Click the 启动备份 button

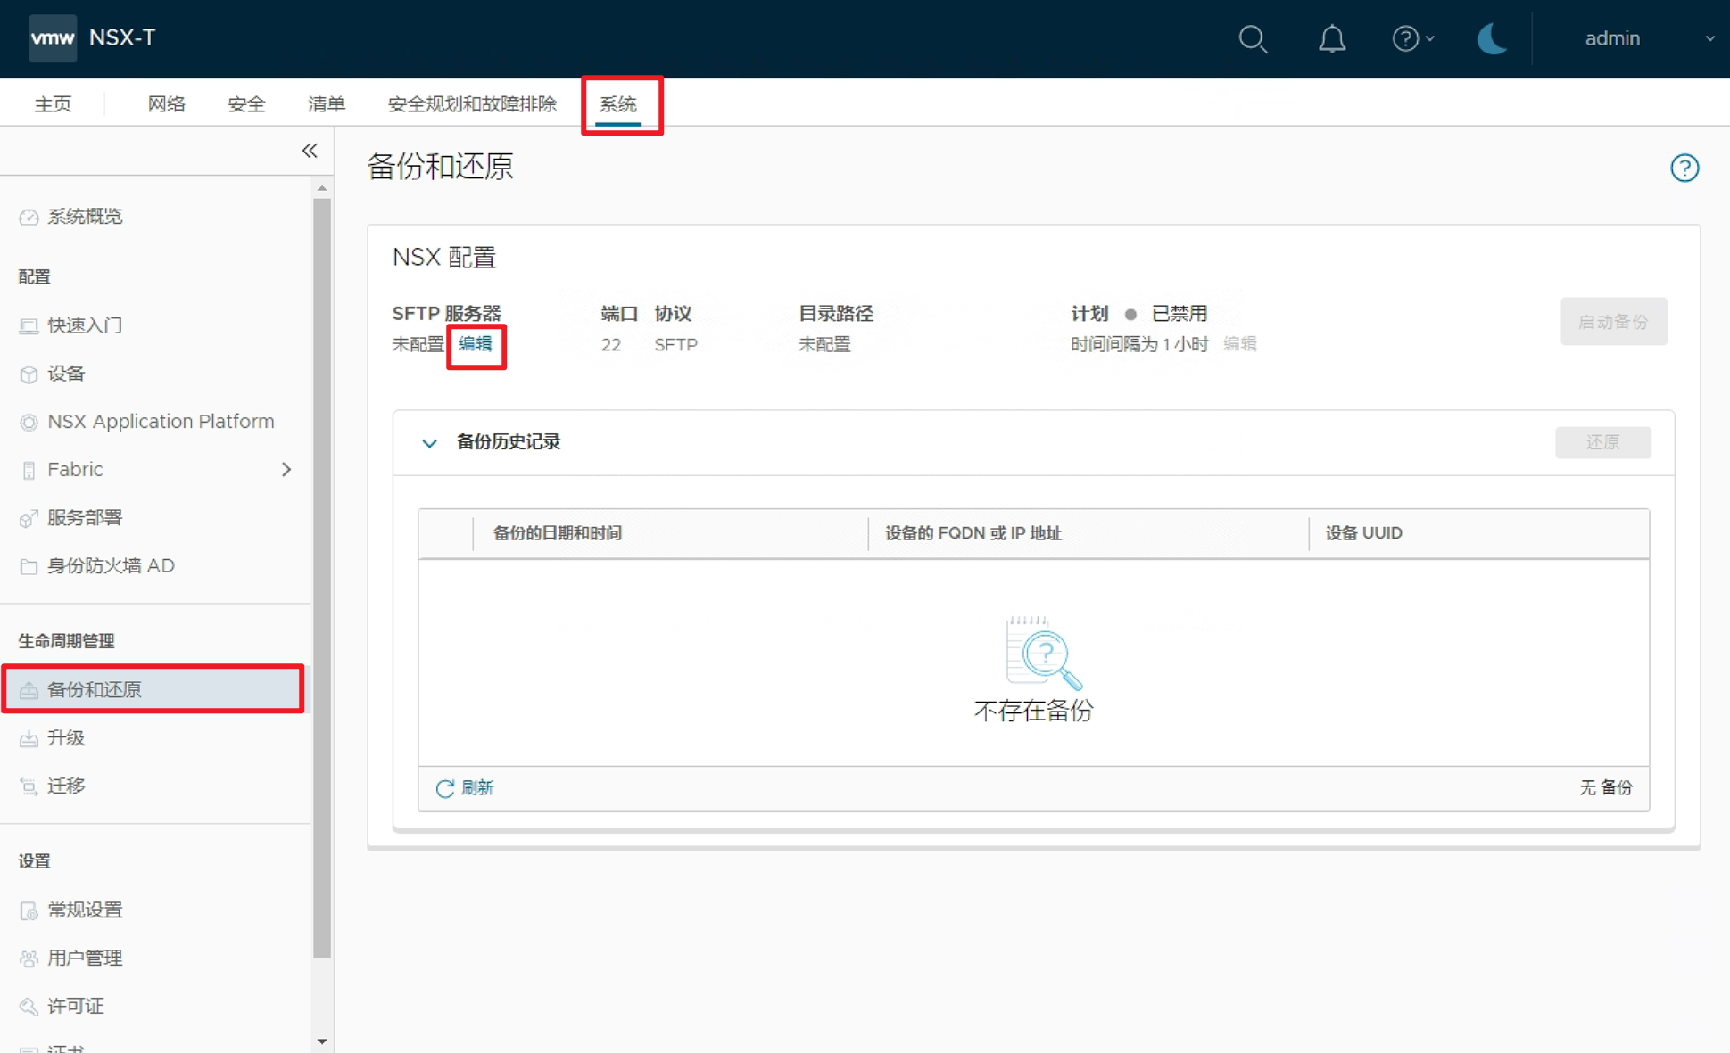click(x=1613, y=321)
